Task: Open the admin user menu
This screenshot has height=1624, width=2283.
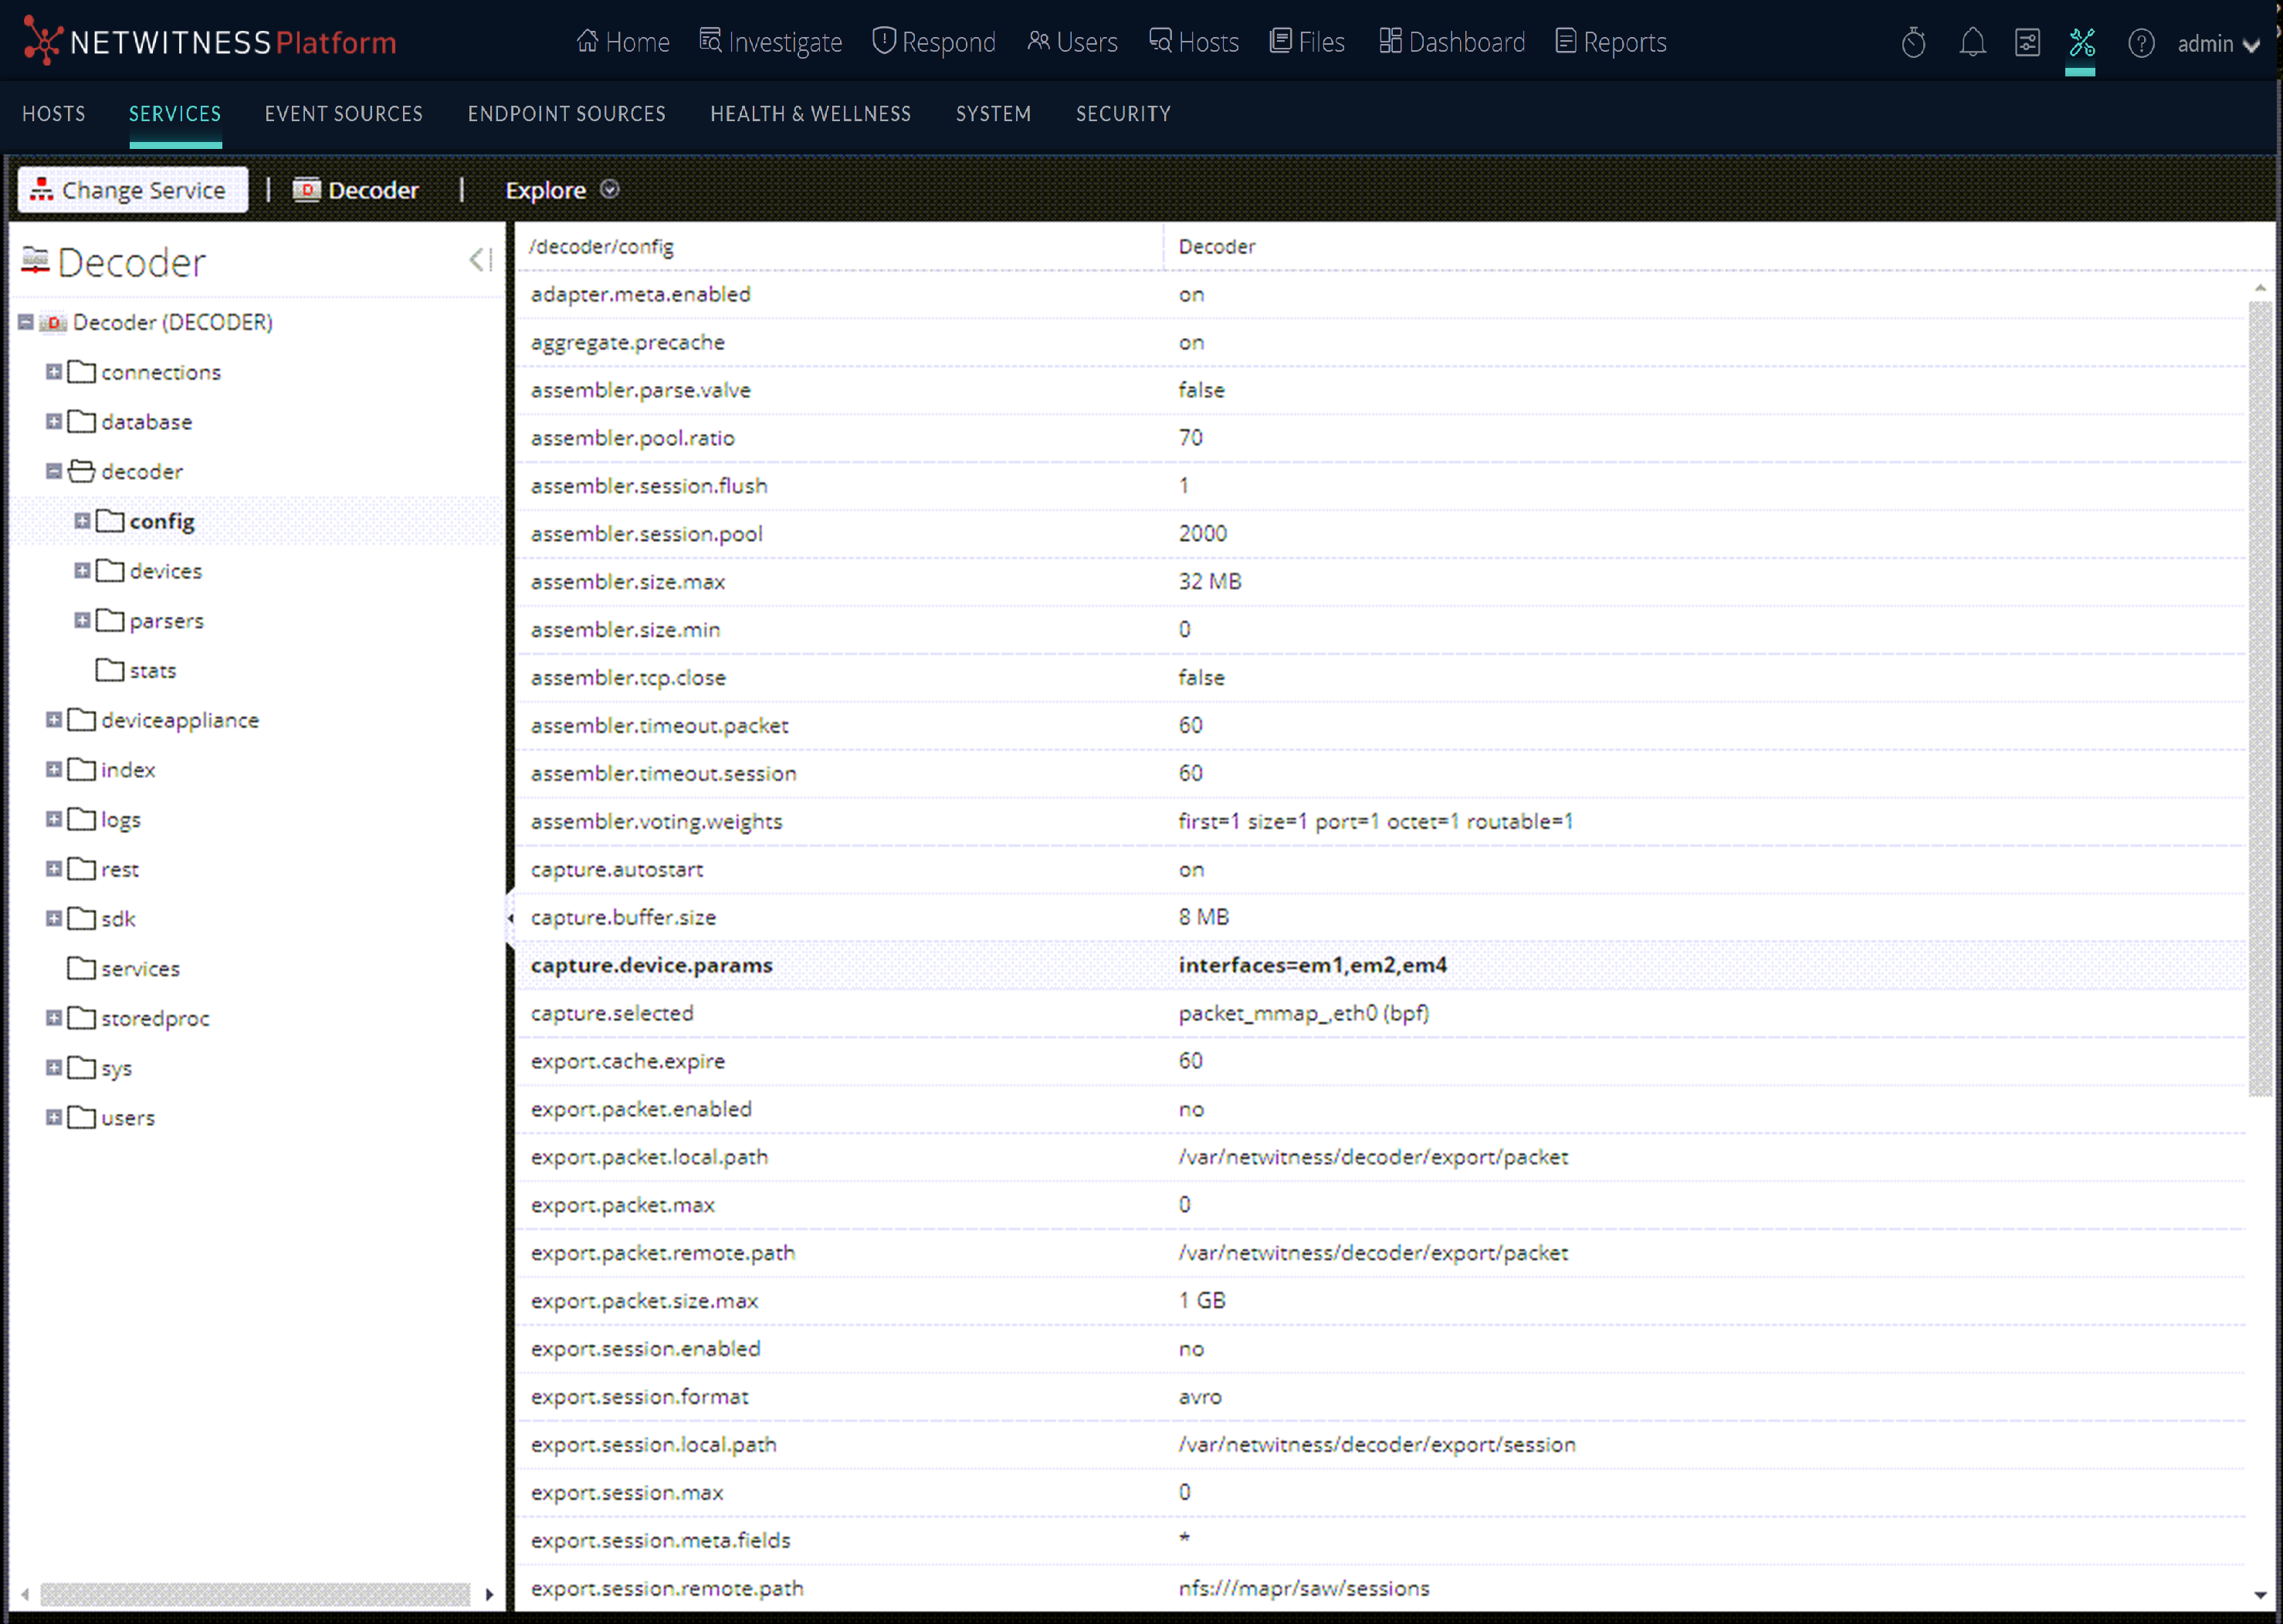Action: (x=2217, y=44)
